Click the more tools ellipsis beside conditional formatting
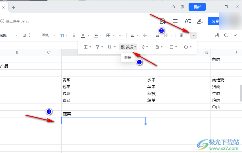This screenshot has width=242, height=153. 193,35
